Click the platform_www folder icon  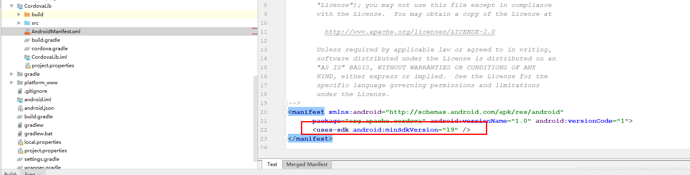(20, 82)
